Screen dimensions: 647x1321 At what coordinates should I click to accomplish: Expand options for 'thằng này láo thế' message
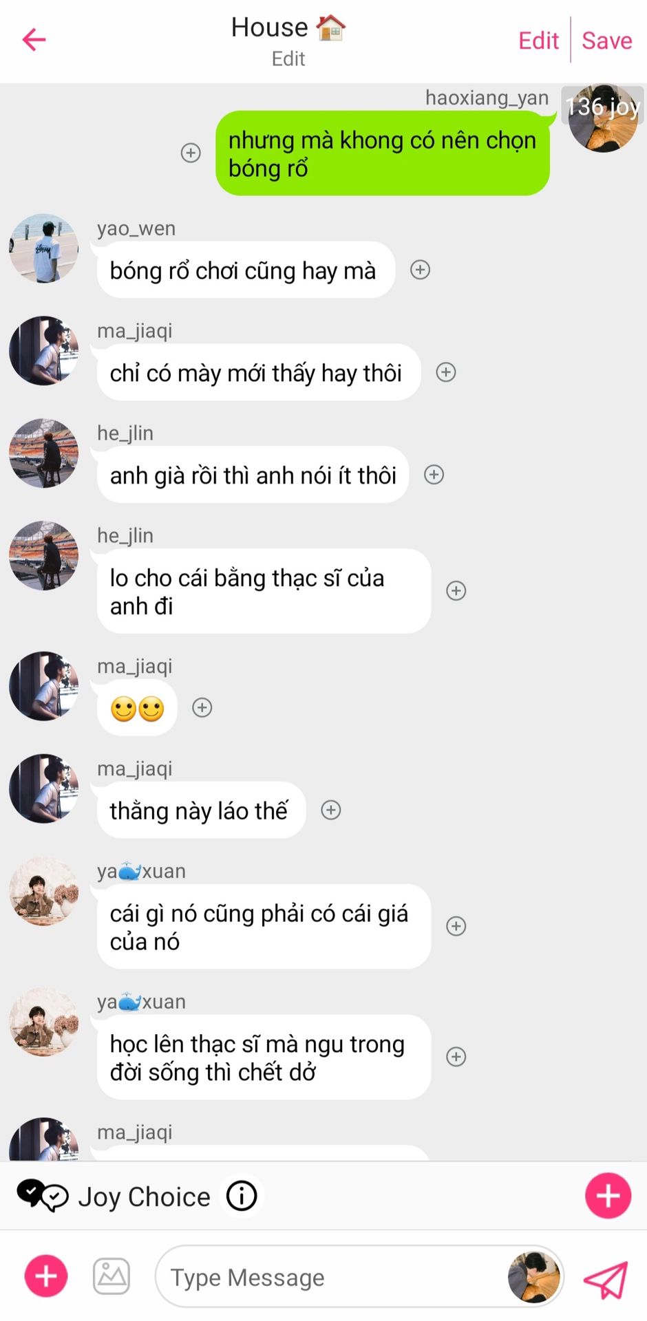[331, 810]
